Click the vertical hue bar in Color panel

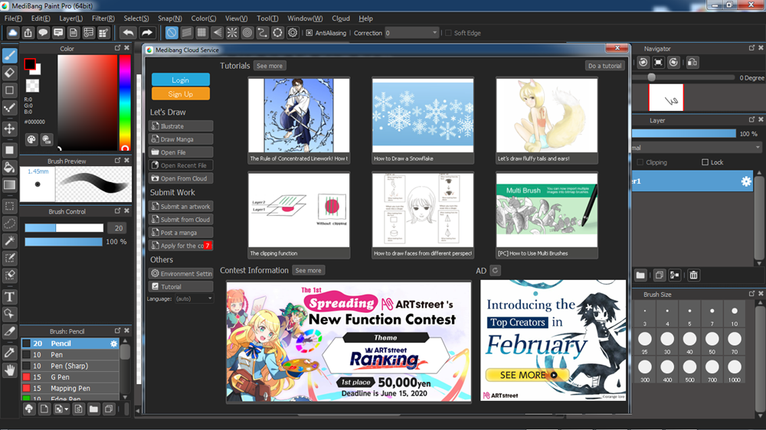click(125, 103)
